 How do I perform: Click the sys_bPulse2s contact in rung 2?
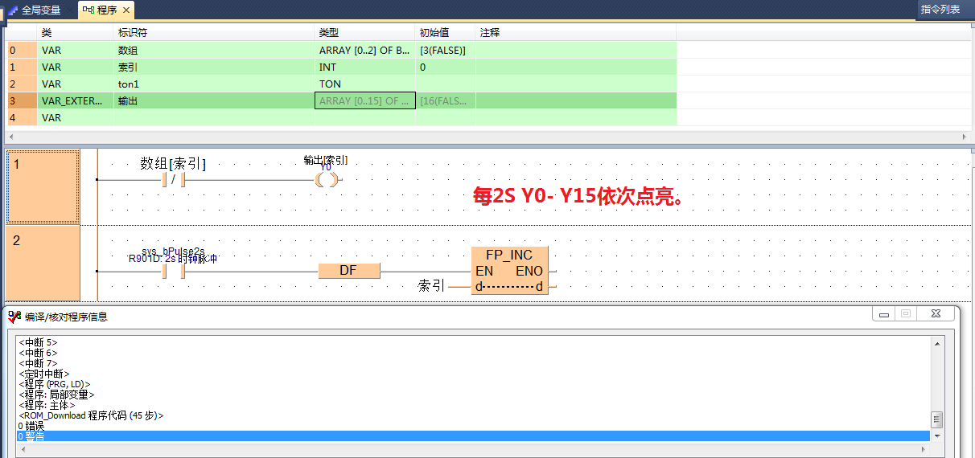coord(173,272)
